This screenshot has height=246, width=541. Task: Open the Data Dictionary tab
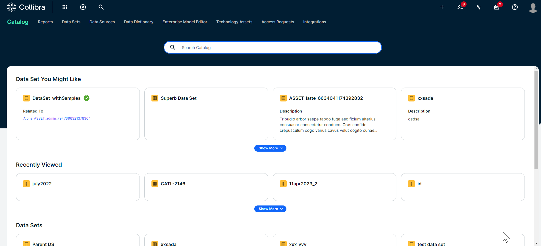click(x=139, y=22)
